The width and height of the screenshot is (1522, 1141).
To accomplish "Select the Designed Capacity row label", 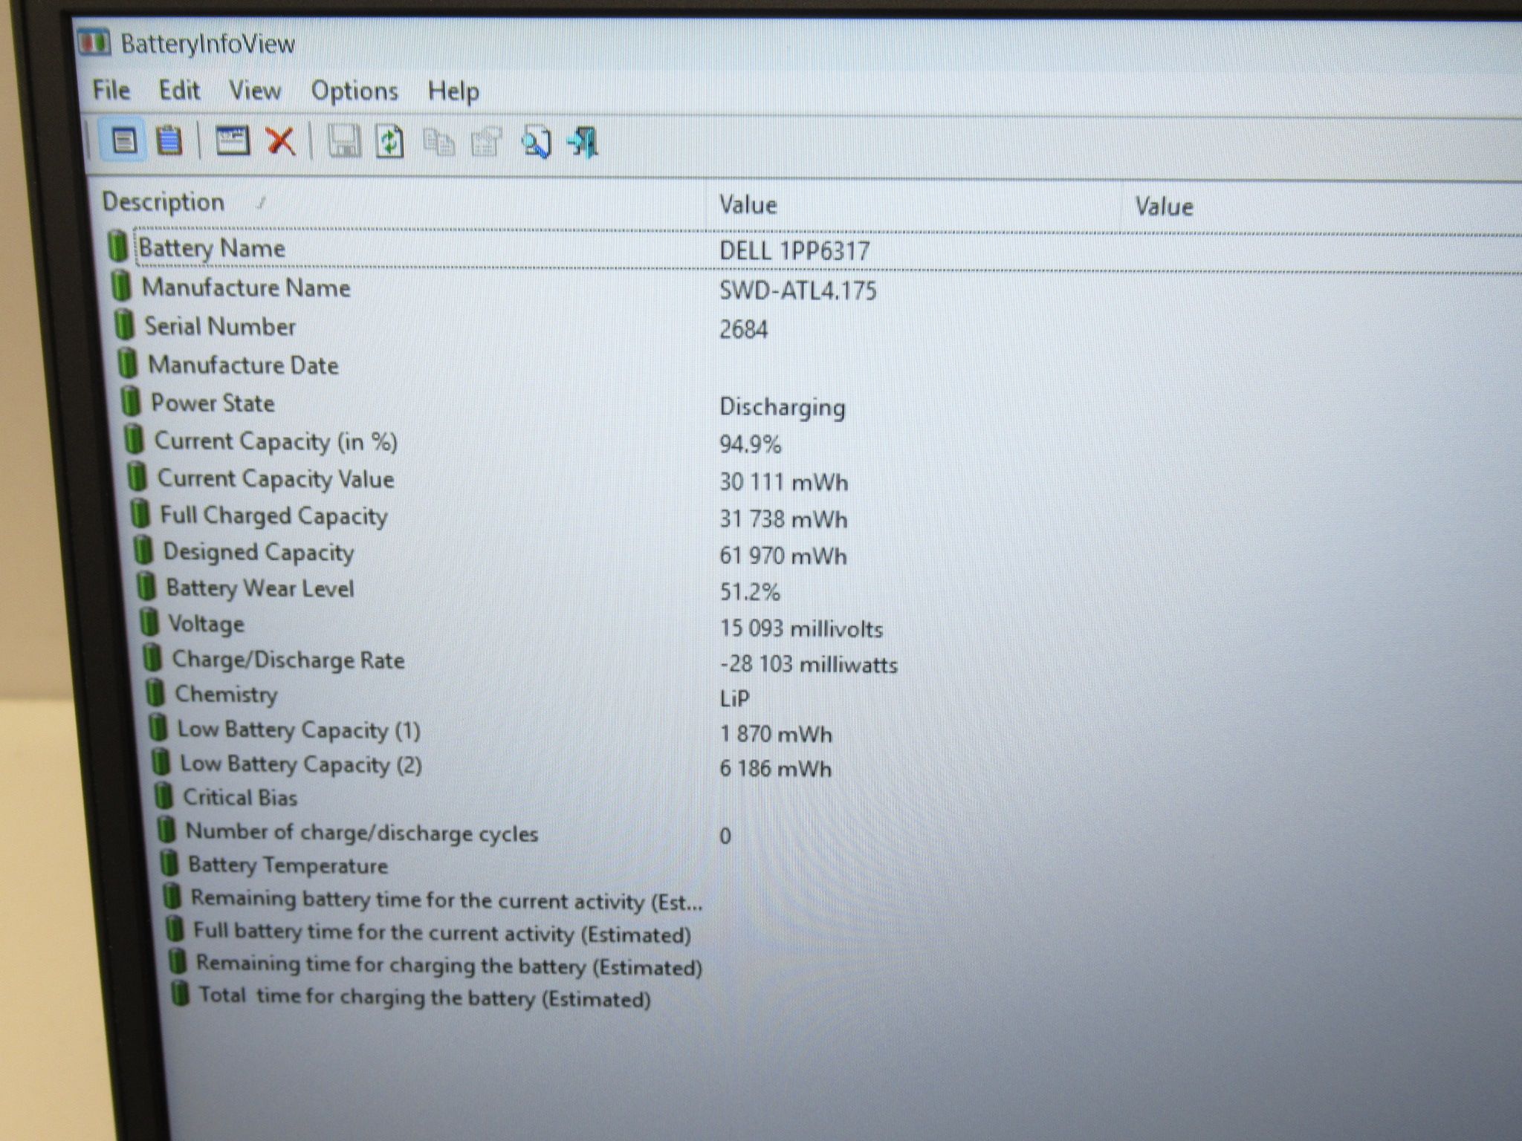I will [259, 552].
